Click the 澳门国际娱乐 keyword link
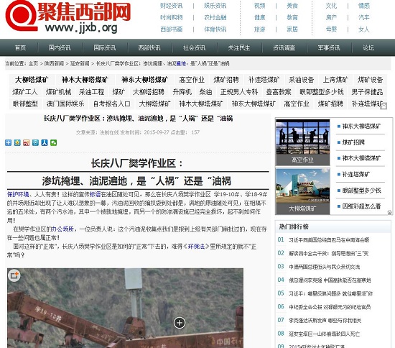Image resolution: width=395 pixels, height=348 pixels. point(65,104)
